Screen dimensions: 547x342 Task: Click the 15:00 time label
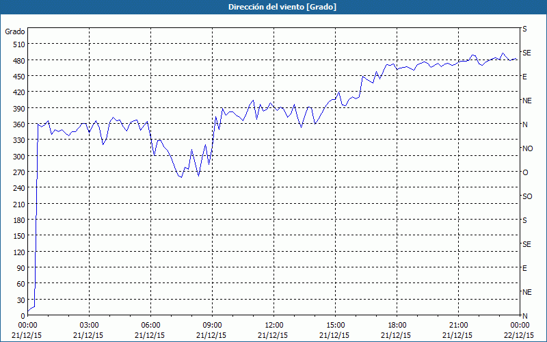[335, 326]
